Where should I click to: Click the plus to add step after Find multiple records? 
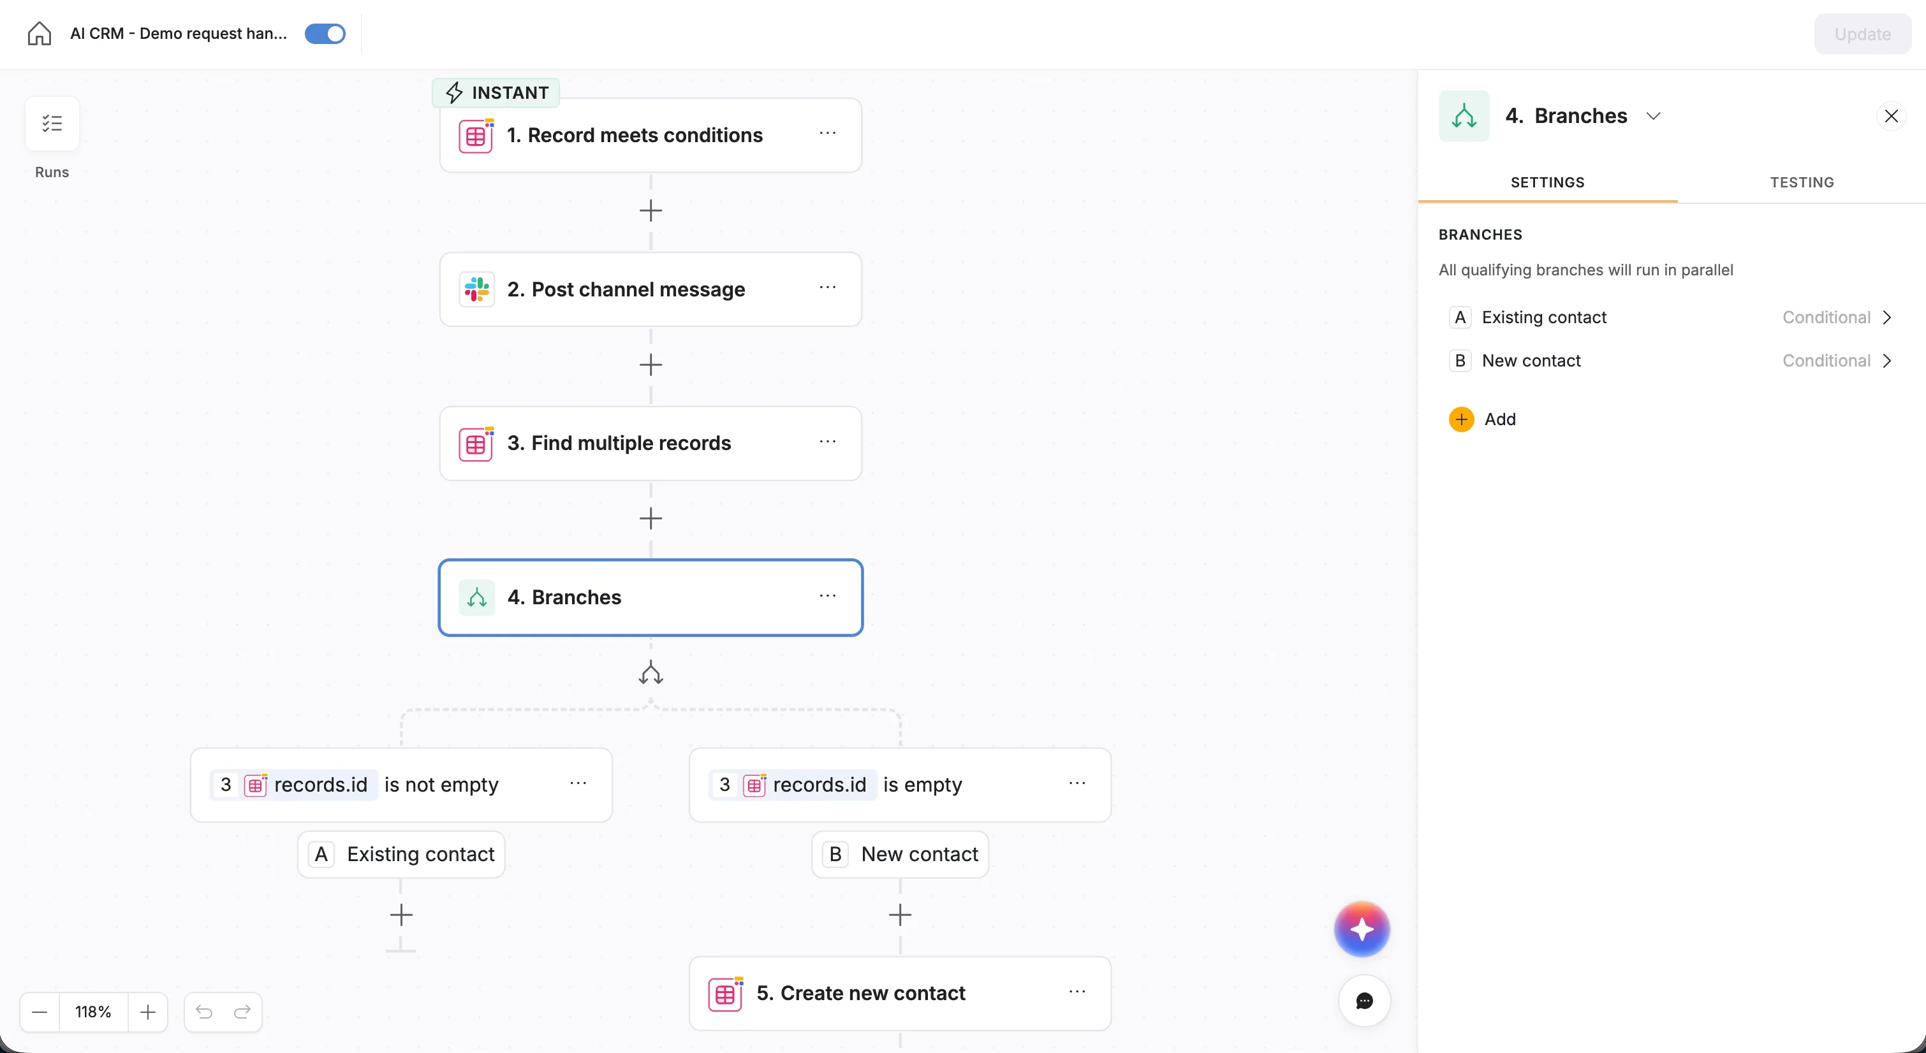click(651, 518)
